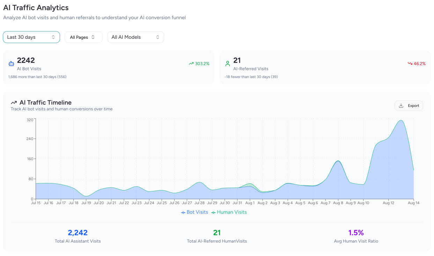Toggle Human Visits series in chart legend

[x=231, y=212]
